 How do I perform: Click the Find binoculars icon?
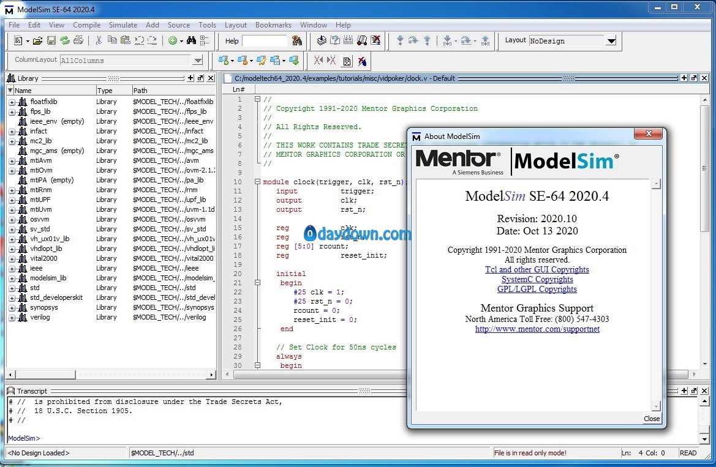(191, 40)
